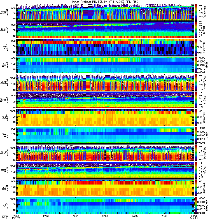Viewport: 210px width, 224px height.
Task: Click the '2011' year label under hhmm
Action: tap(4, 218)
